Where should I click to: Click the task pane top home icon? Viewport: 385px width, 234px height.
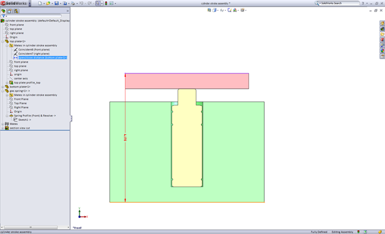coord(383,23)
